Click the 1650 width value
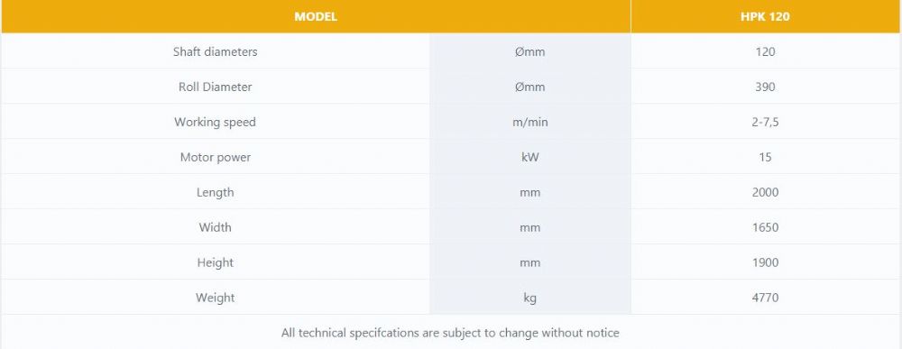 pos(765,227)
